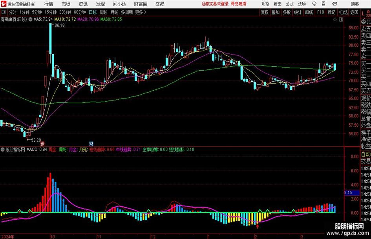Open the 版面 layout menu

[x=278, y=4]
